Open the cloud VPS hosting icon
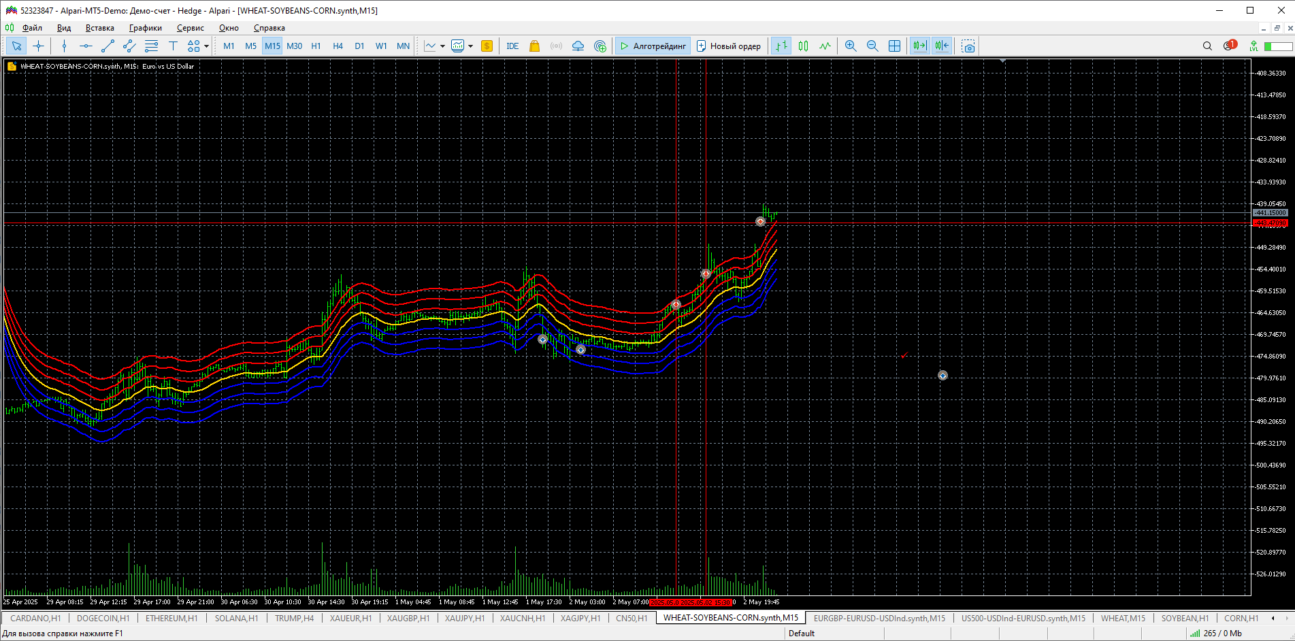The height and width of the screenshot is (641, 1295). pos(578,46)
